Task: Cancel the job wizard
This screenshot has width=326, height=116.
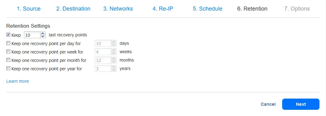Action: point(268,104)
